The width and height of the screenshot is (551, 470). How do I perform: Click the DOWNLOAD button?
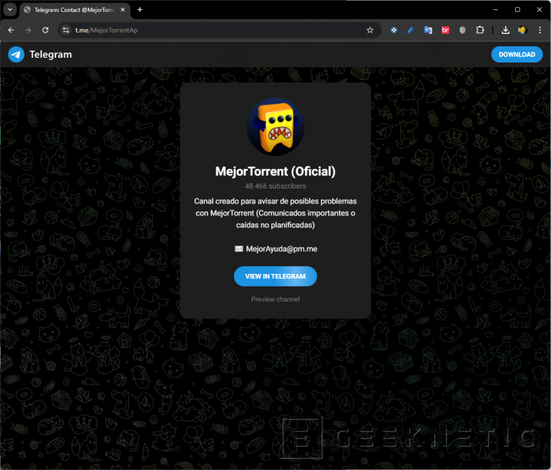(516, 55)
